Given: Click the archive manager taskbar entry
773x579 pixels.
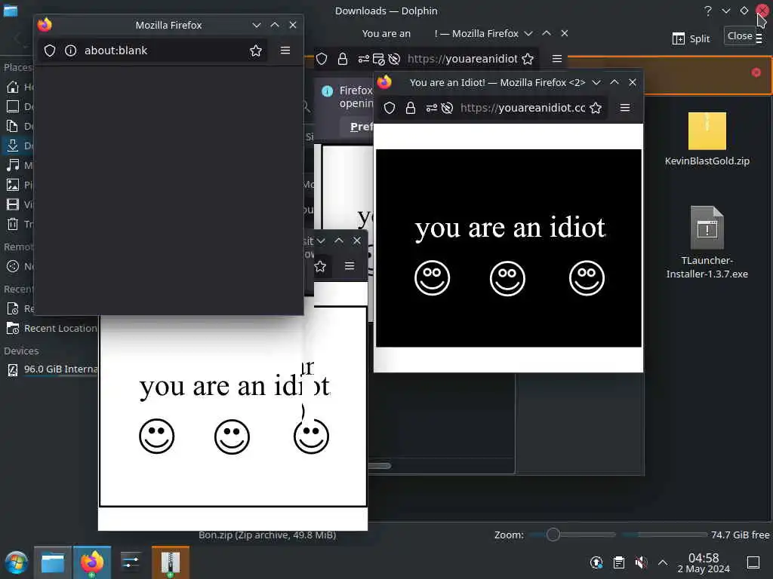Looking at the screenshot, I should pyautogui.click(x=171, y=562).
